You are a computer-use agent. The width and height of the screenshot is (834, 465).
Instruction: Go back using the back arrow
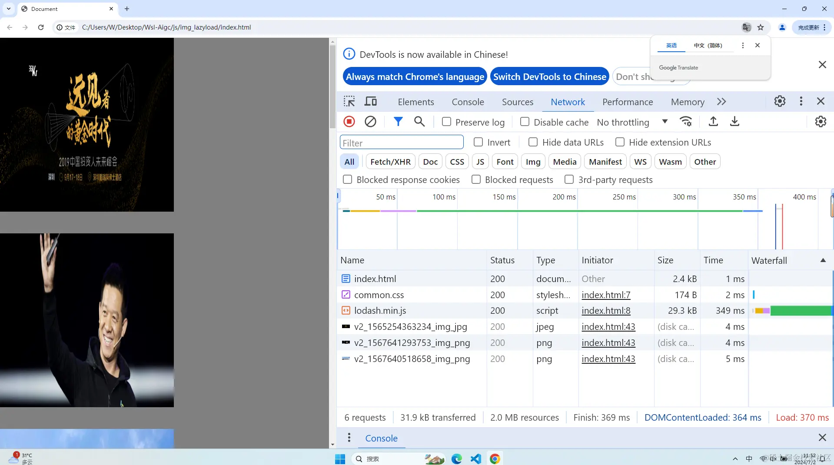tap(10, 27)
